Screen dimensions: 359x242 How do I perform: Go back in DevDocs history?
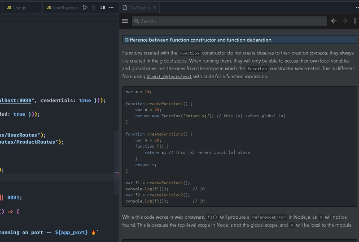coord(334,21)
